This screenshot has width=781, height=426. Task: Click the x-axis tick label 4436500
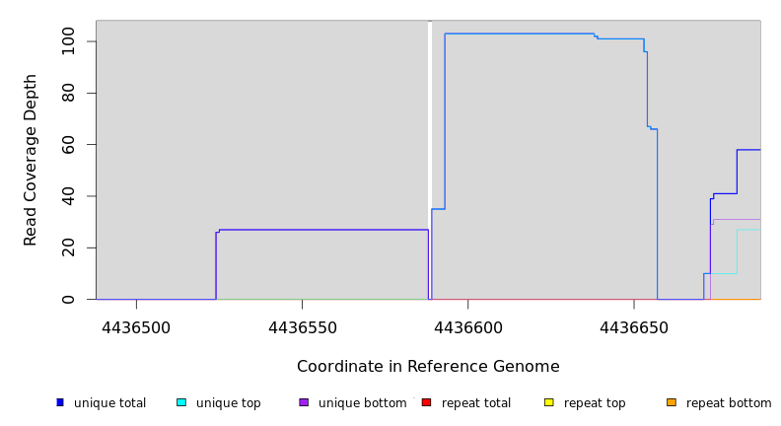pyautogui.click(x=136, y=327)
